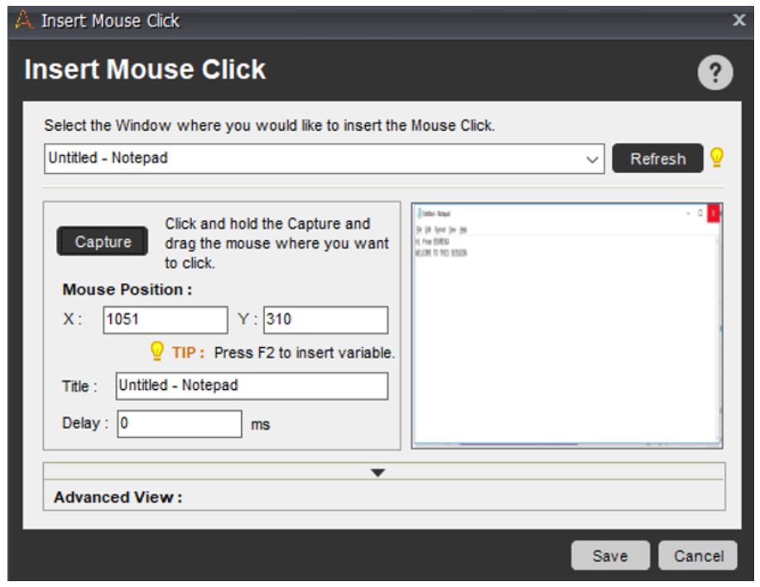The width and height of the screenshot is (760, 587).
Task: Click the Capture button
Action: pyautogui.click(x=103, y=241)
